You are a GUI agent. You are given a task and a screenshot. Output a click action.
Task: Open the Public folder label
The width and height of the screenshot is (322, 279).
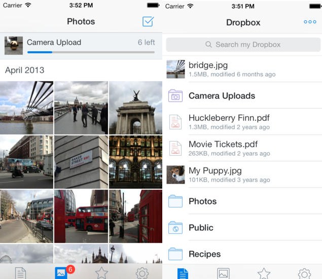tap(201, 227)
